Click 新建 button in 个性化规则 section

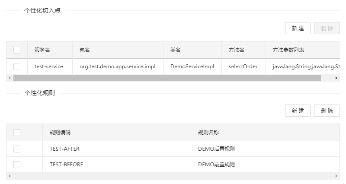point(298,111)
